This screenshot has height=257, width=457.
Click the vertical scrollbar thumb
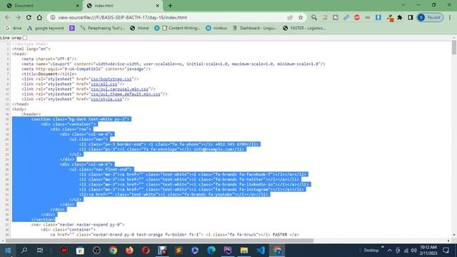click(x=454, y=47)
